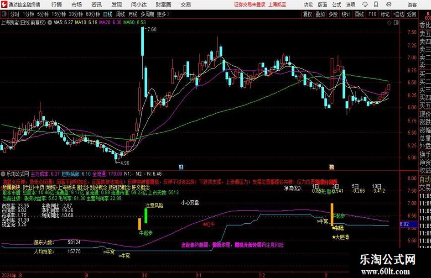Click the 榜 marker on the price chart
This screenshot has height=278, width=431.
(x=332, y=167)
